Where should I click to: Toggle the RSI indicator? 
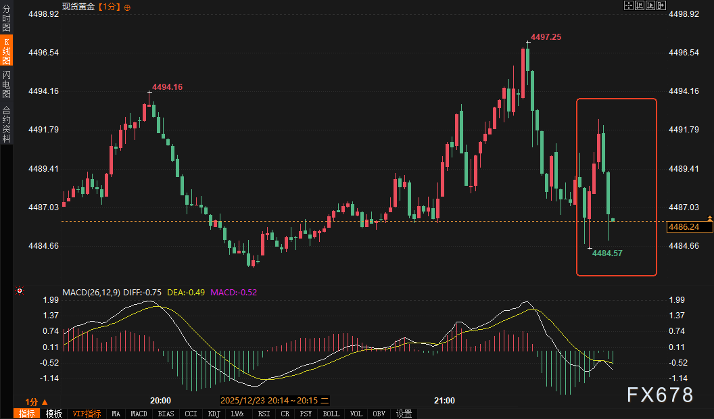(x=264, y=414)
